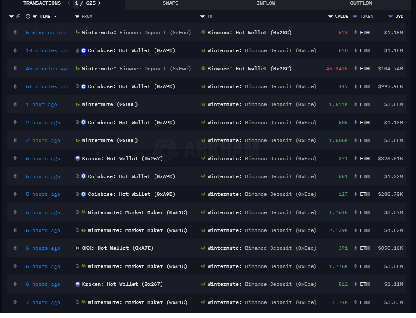Click Kraken logo in 512 ETH row
The width and height of the screenshot is (416, 318).
tap(78, 284)
